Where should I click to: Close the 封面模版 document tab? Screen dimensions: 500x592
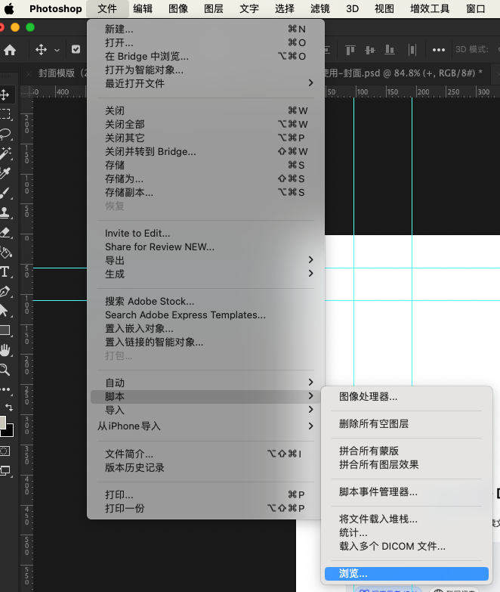[29, 73]
